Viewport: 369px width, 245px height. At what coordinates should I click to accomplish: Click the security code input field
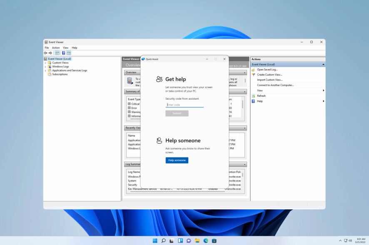(185, 105)
